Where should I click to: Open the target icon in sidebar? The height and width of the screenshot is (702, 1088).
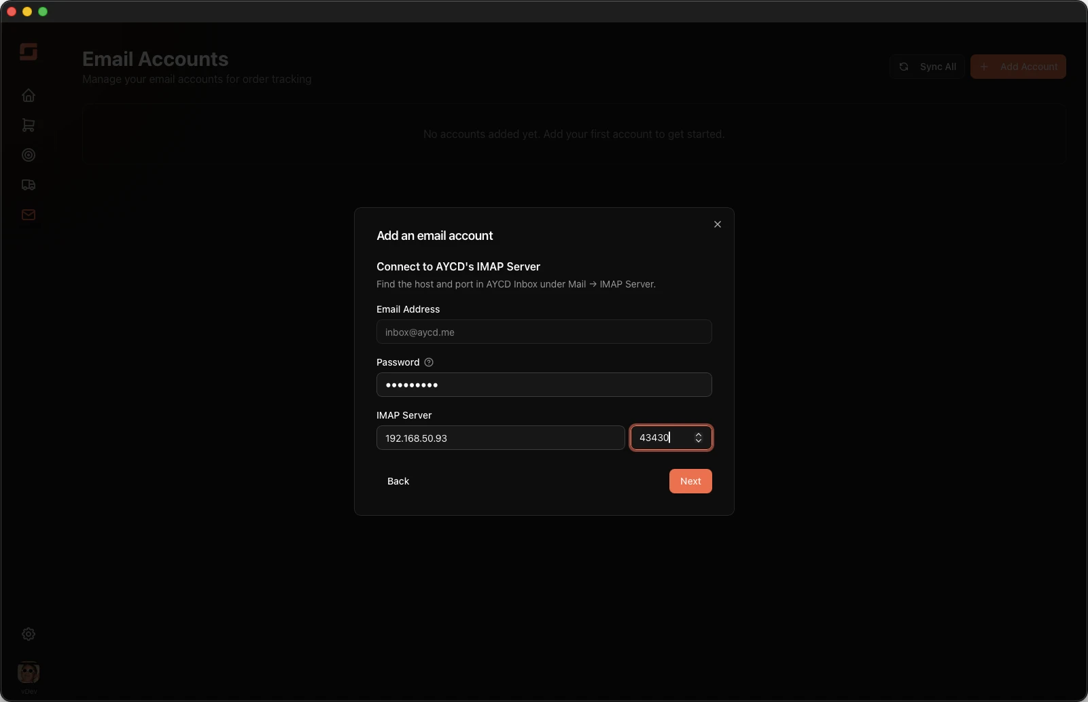(x=29, y=155)
